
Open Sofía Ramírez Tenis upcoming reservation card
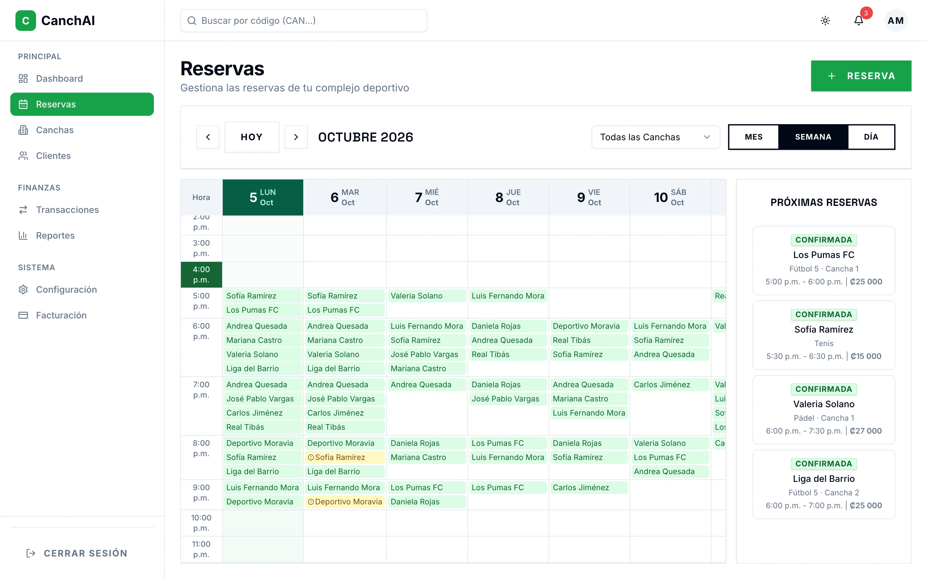pyautogui.click(x=824, y=335)
